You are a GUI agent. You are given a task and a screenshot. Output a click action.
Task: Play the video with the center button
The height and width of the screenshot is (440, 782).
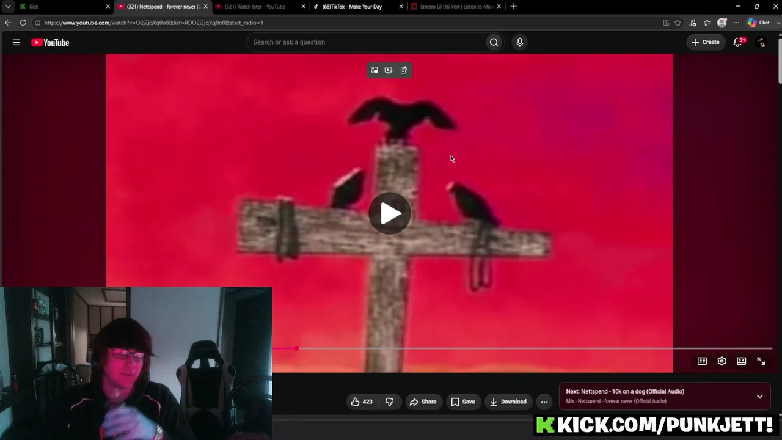pyautogui.click(x=390, y=213)
